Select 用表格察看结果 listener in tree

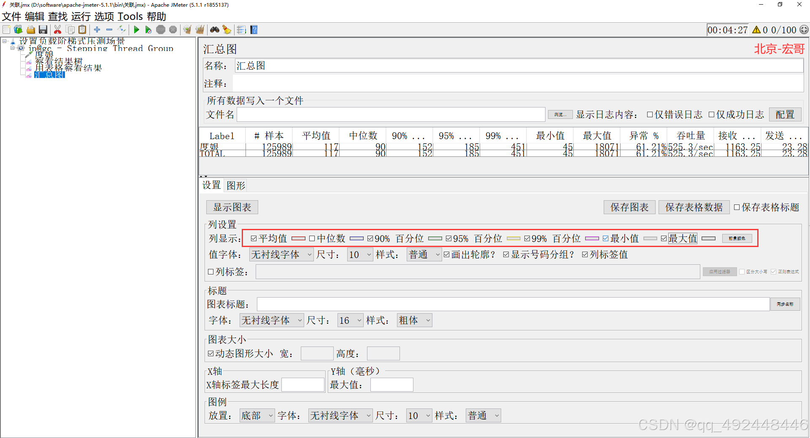click(68, 68)
